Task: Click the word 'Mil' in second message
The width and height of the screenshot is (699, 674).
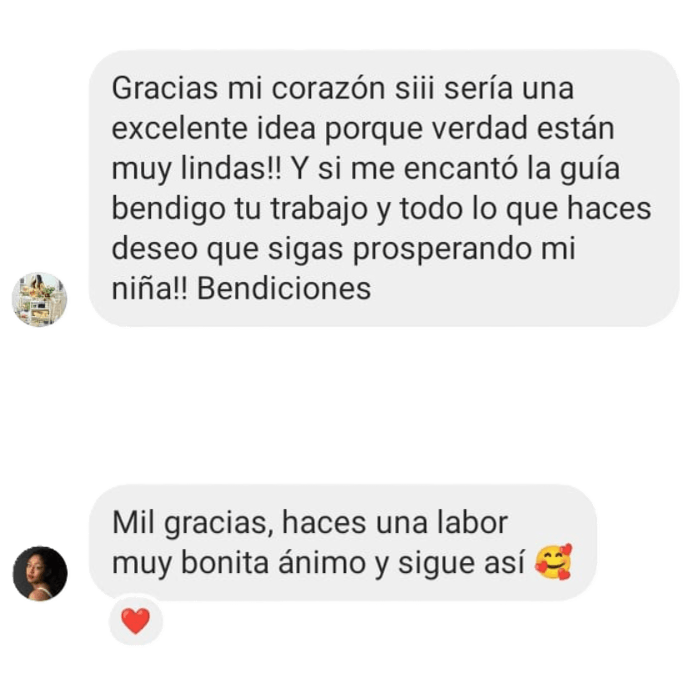Action: pyautogui.click(x=133, y=522)
